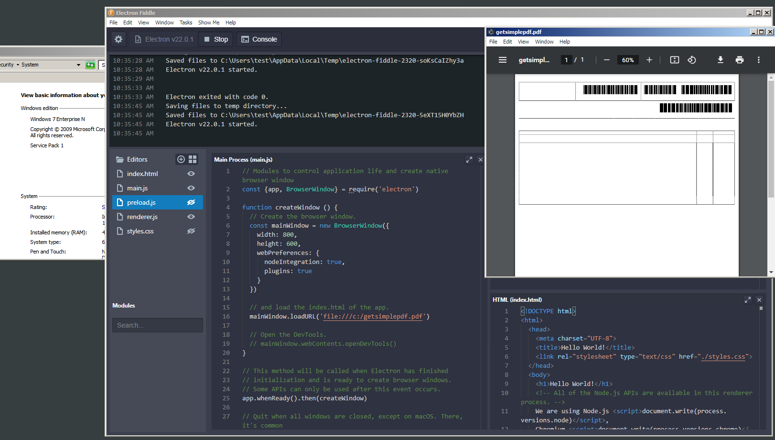Download the PDF getsimplepdf.pdf
Viewport: 775px width, 440px height.
(720, 59)
